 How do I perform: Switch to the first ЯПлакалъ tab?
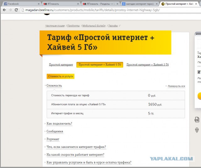(61, 4)
